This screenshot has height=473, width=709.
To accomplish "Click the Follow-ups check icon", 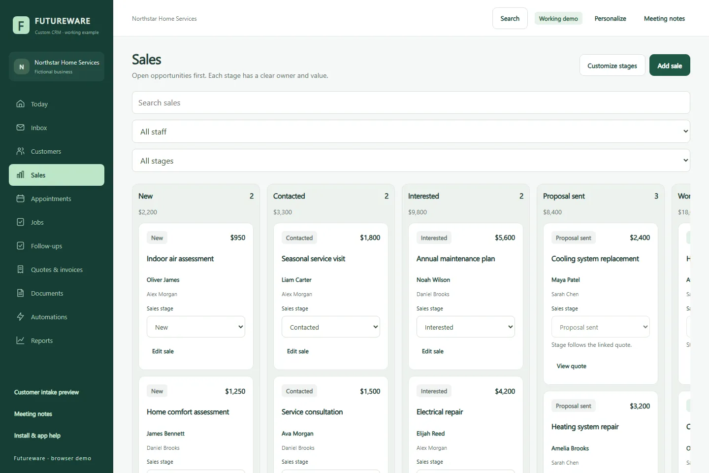I will coord(20,246).
